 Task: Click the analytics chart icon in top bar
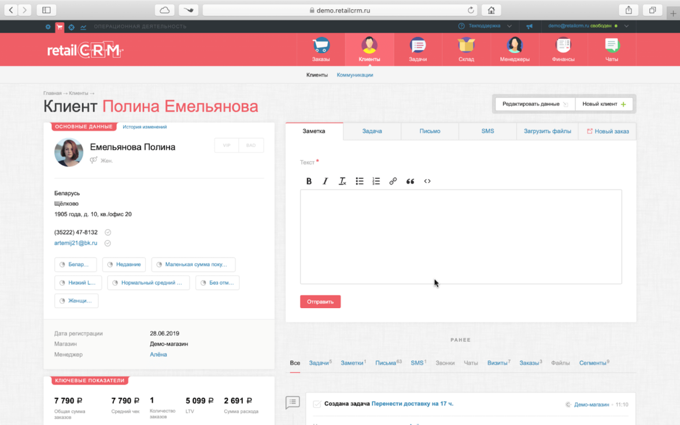[x=83, y=27]
